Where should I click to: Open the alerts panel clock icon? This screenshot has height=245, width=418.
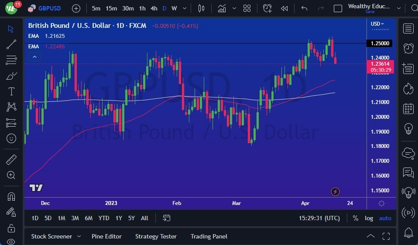408,48
